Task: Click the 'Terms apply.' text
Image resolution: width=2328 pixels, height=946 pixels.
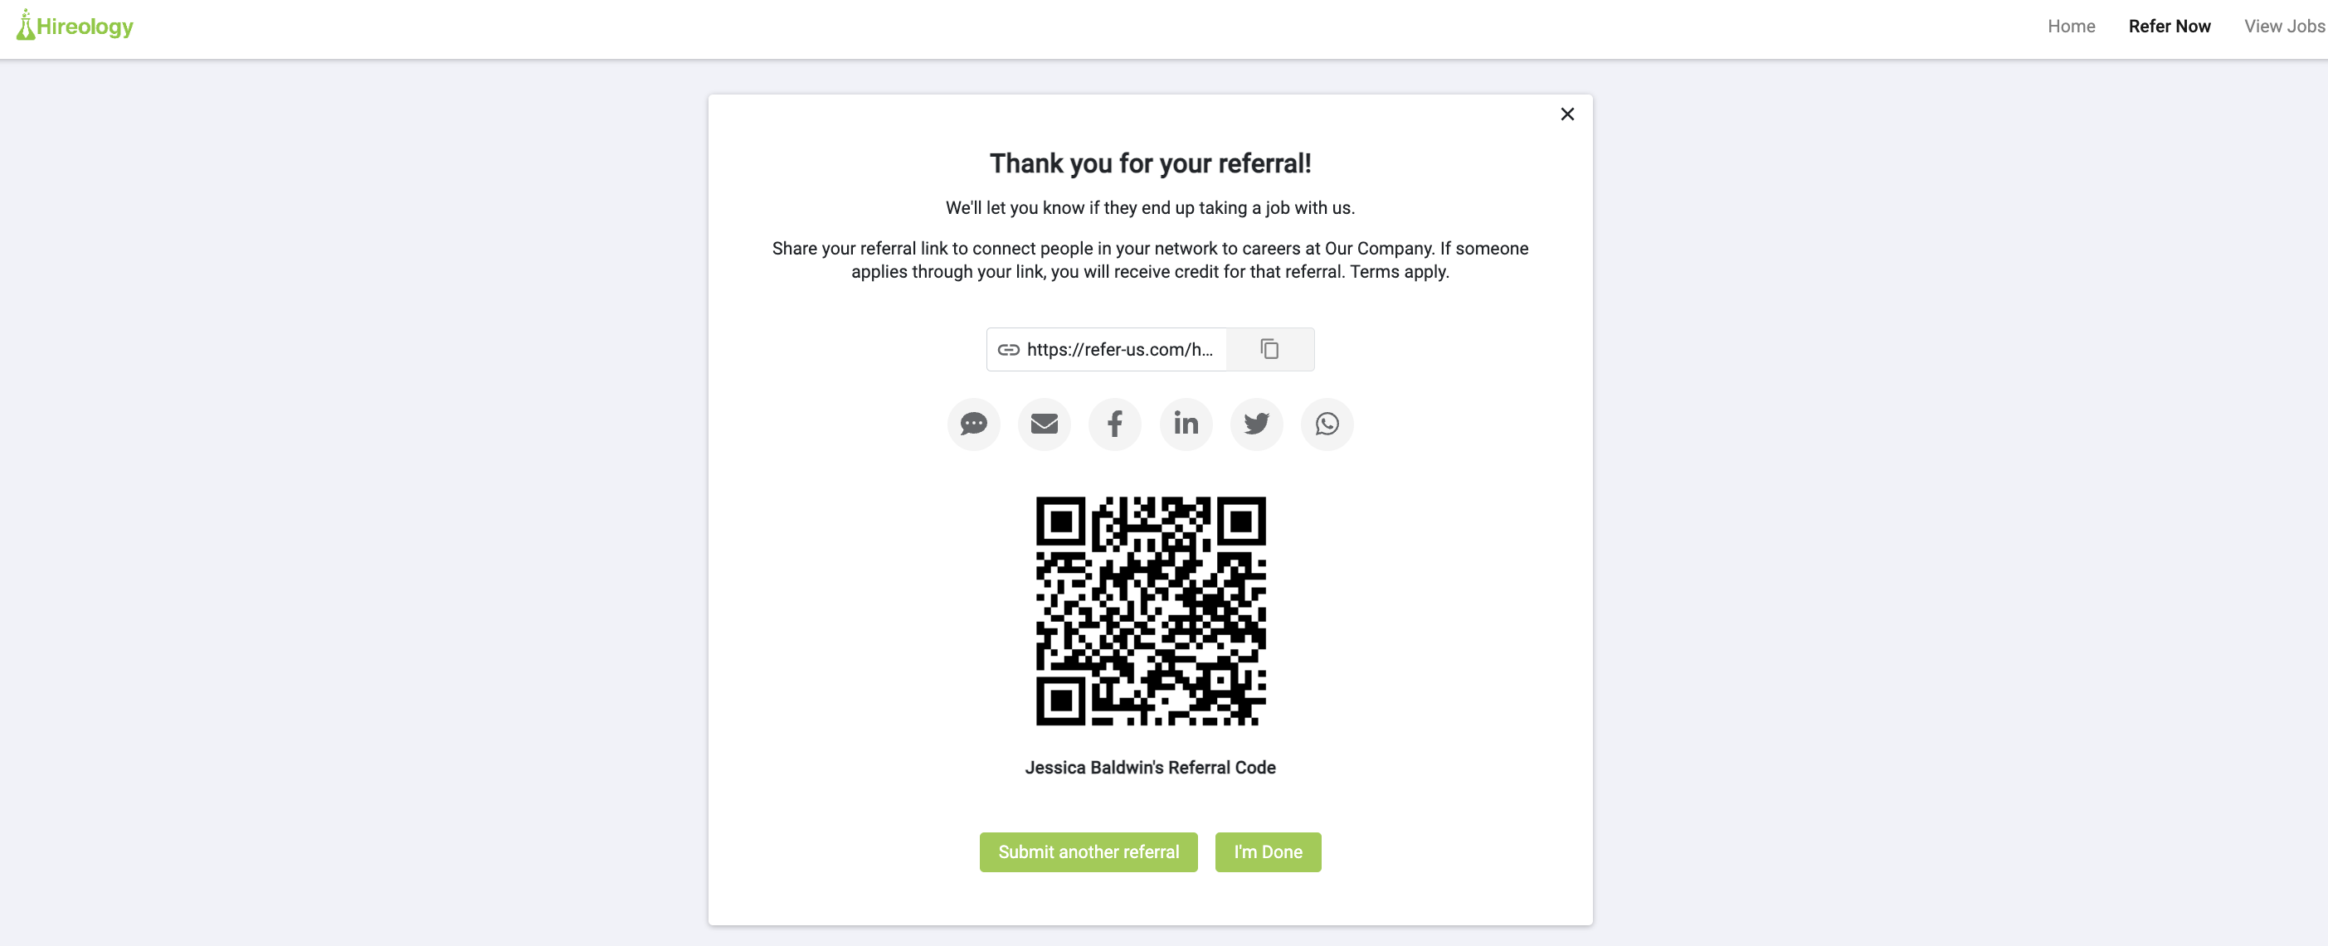Action: (x=1399, y=272)
